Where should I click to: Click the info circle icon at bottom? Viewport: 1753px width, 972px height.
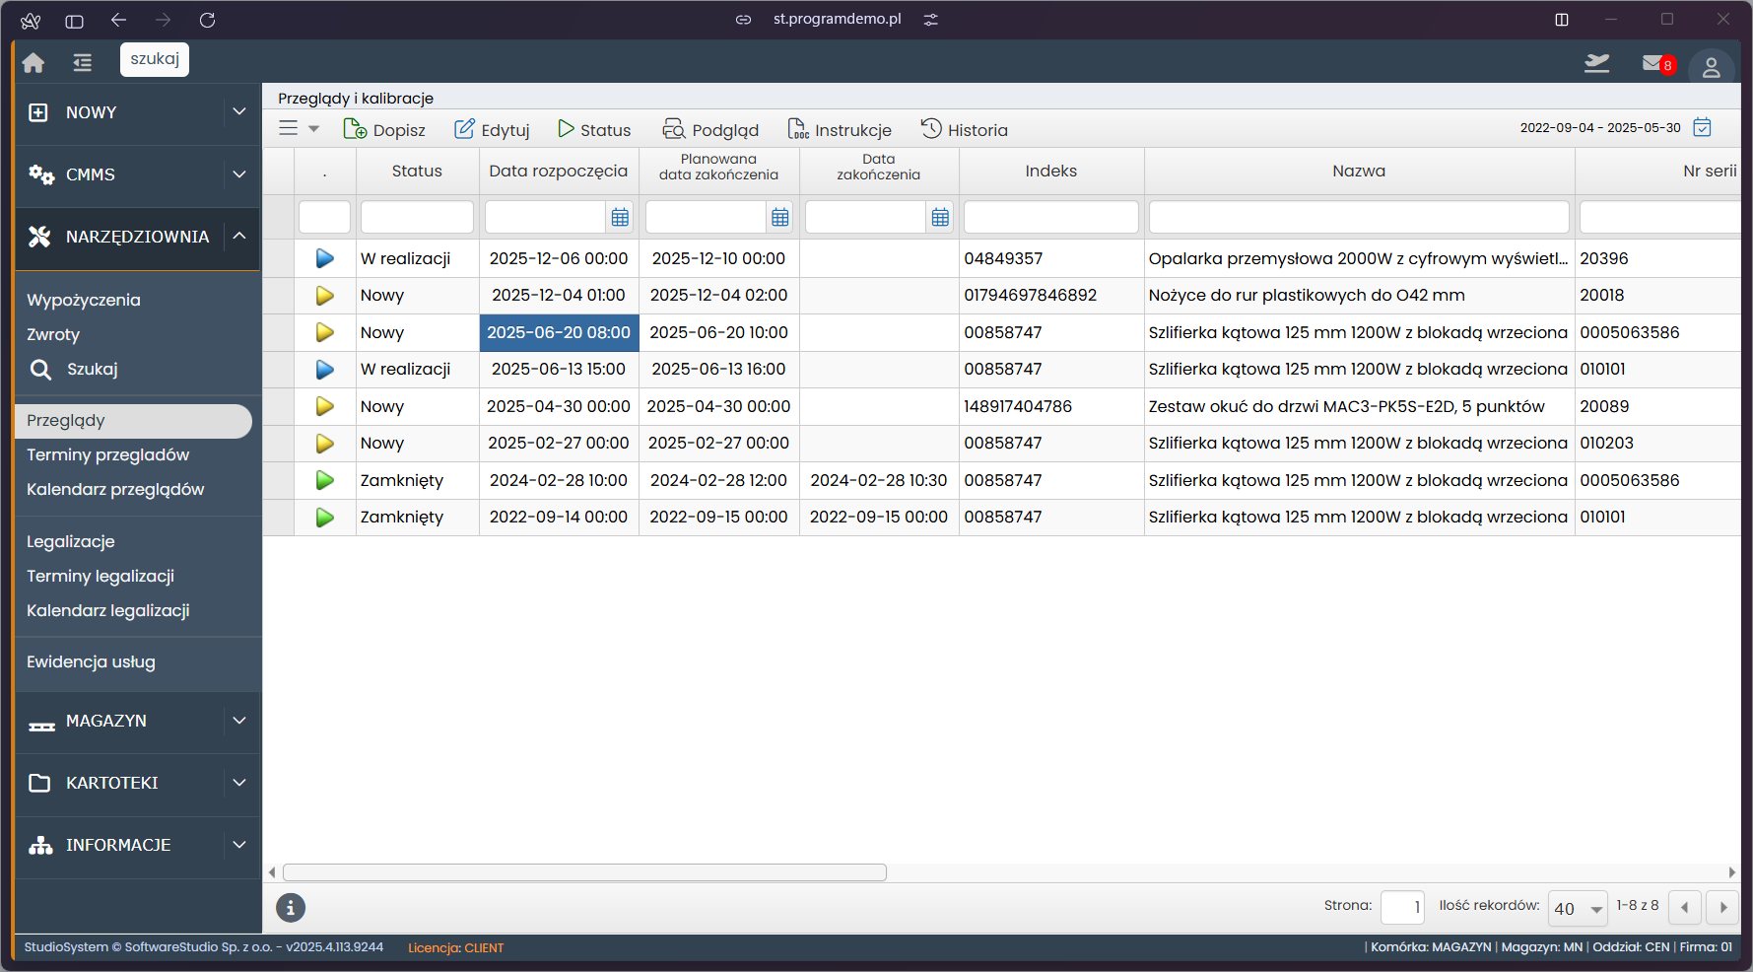(x=291, y=908)
